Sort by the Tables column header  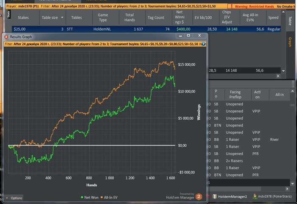[x=76, y=17]
